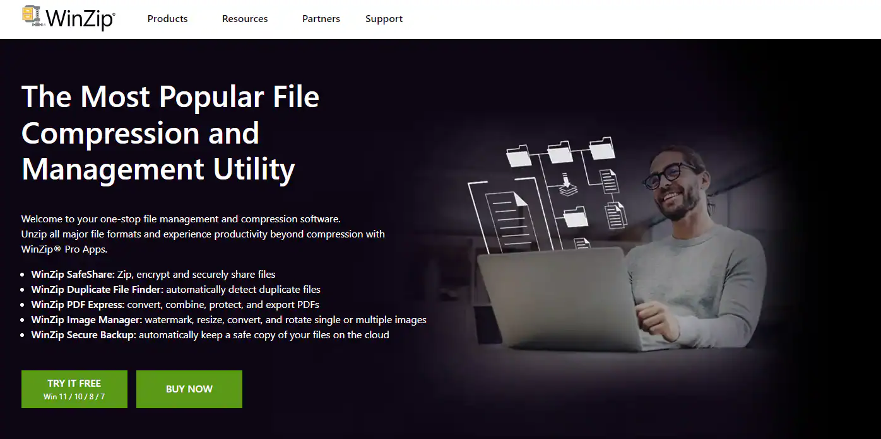Open the Partners menu

coord(321,19)
